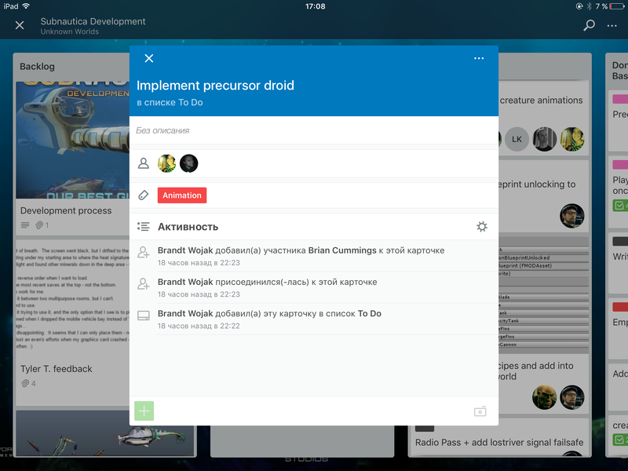Tap paperclip icon on Tyler T. feedback
This screenshot has height=471, width=628.
25,383
